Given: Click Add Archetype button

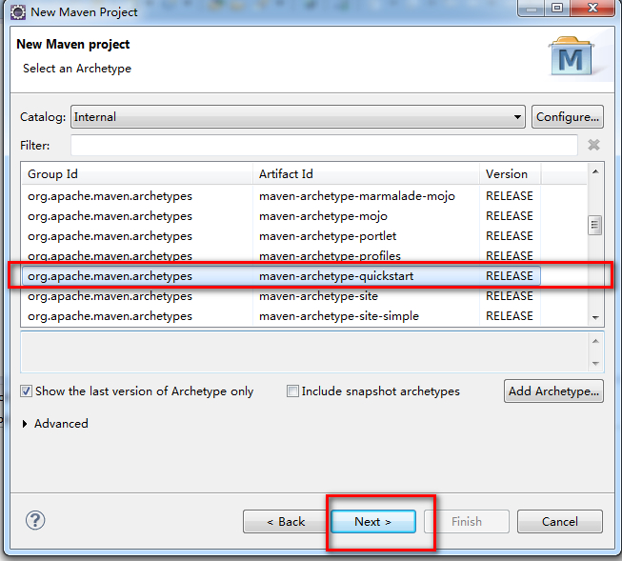Looking at the screenshot, I should point(553,391).
